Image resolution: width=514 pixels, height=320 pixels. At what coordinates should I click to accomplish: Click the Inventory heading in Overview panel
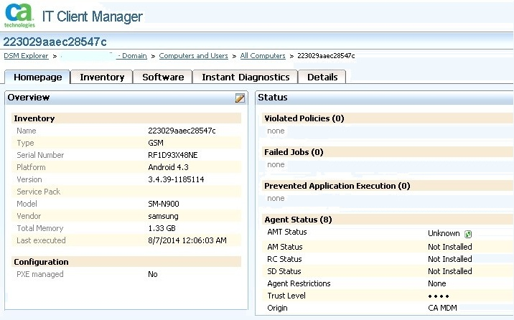34,118
